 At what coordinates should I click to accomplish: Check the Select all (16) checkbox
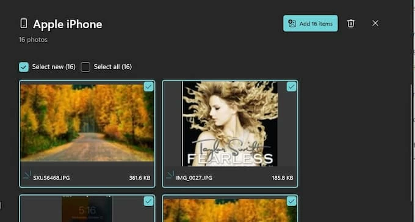pos(85,67)
